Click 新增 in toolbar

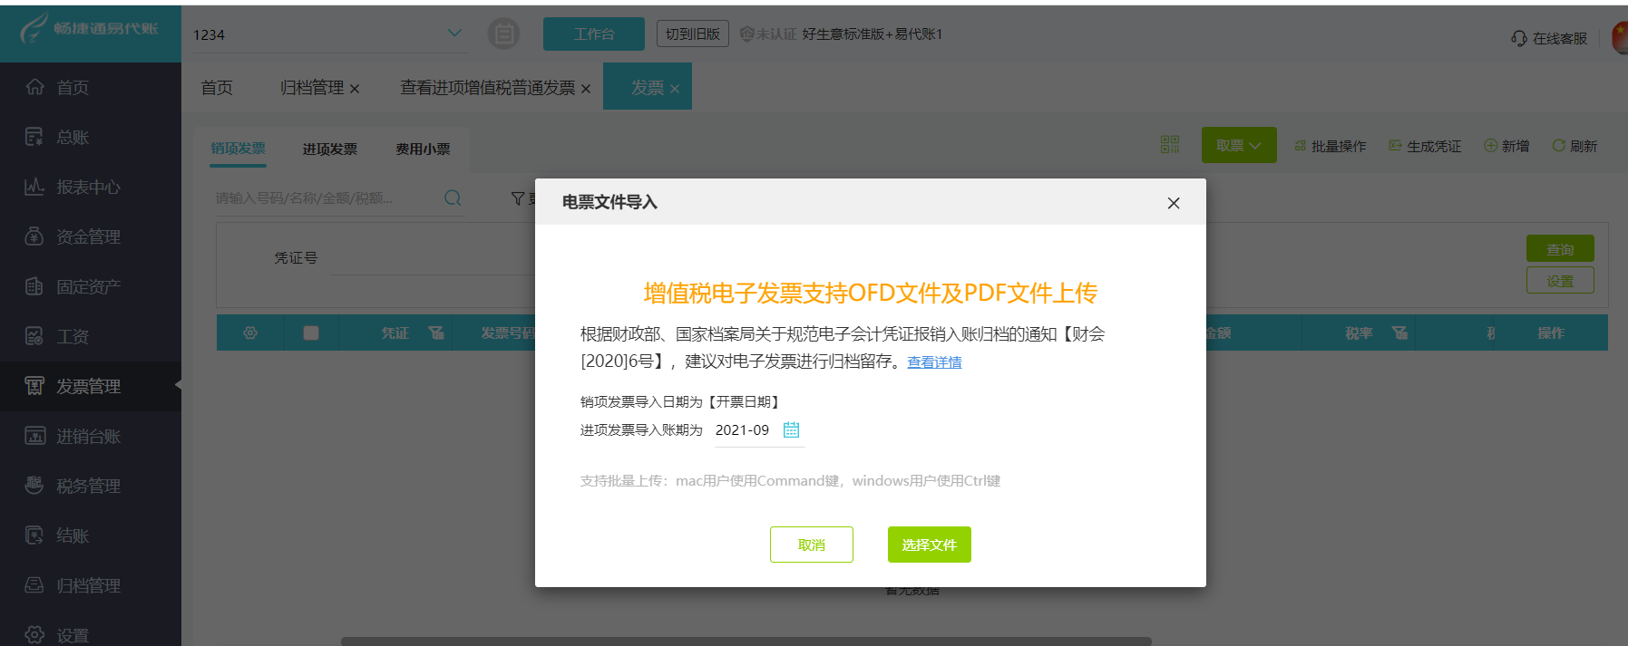(x=1506, y=146)
